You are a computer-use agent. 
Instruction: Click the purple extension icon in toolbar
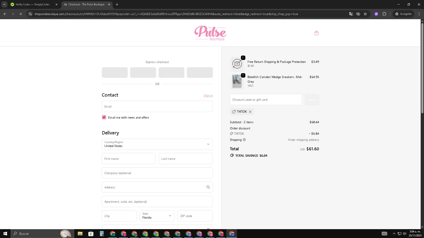pos(376,14)
